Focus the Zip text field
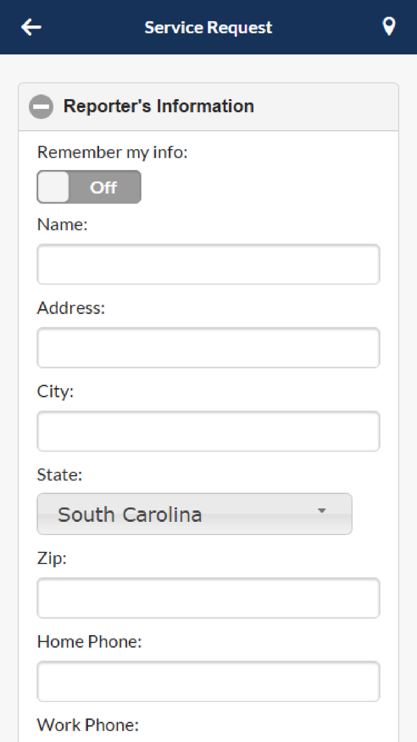 pos(208,598)
